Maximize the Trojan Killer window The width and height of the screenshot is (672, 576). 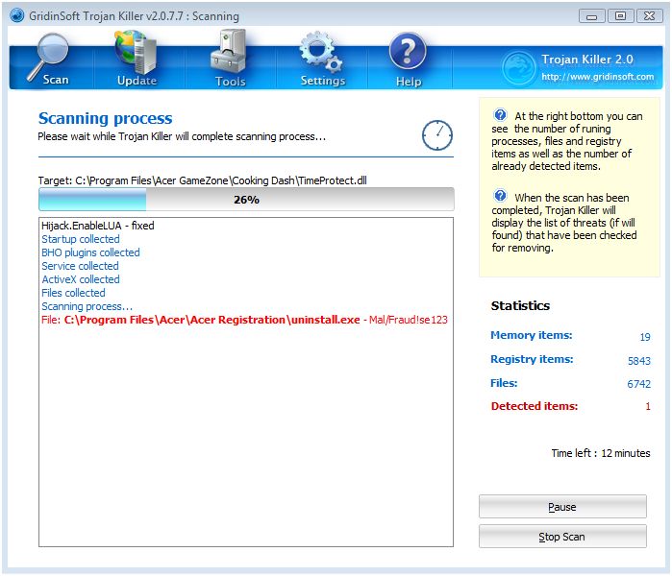[620, 16]
